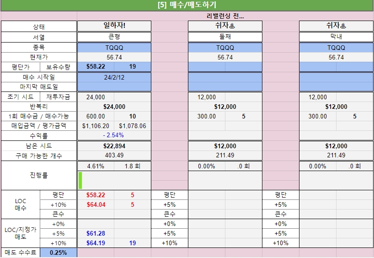Select 600.00 per-buy amount cell
The height and width of the screenshot is (258, 374).
pos(96,116)
